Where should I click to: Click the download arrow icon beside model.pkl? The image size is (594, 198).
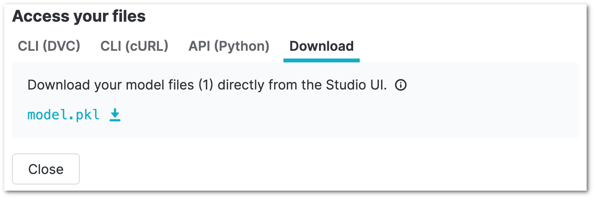coord(115,115)
